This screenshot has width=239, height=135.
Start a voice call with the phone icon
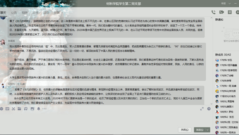click(x=213, y=12)
